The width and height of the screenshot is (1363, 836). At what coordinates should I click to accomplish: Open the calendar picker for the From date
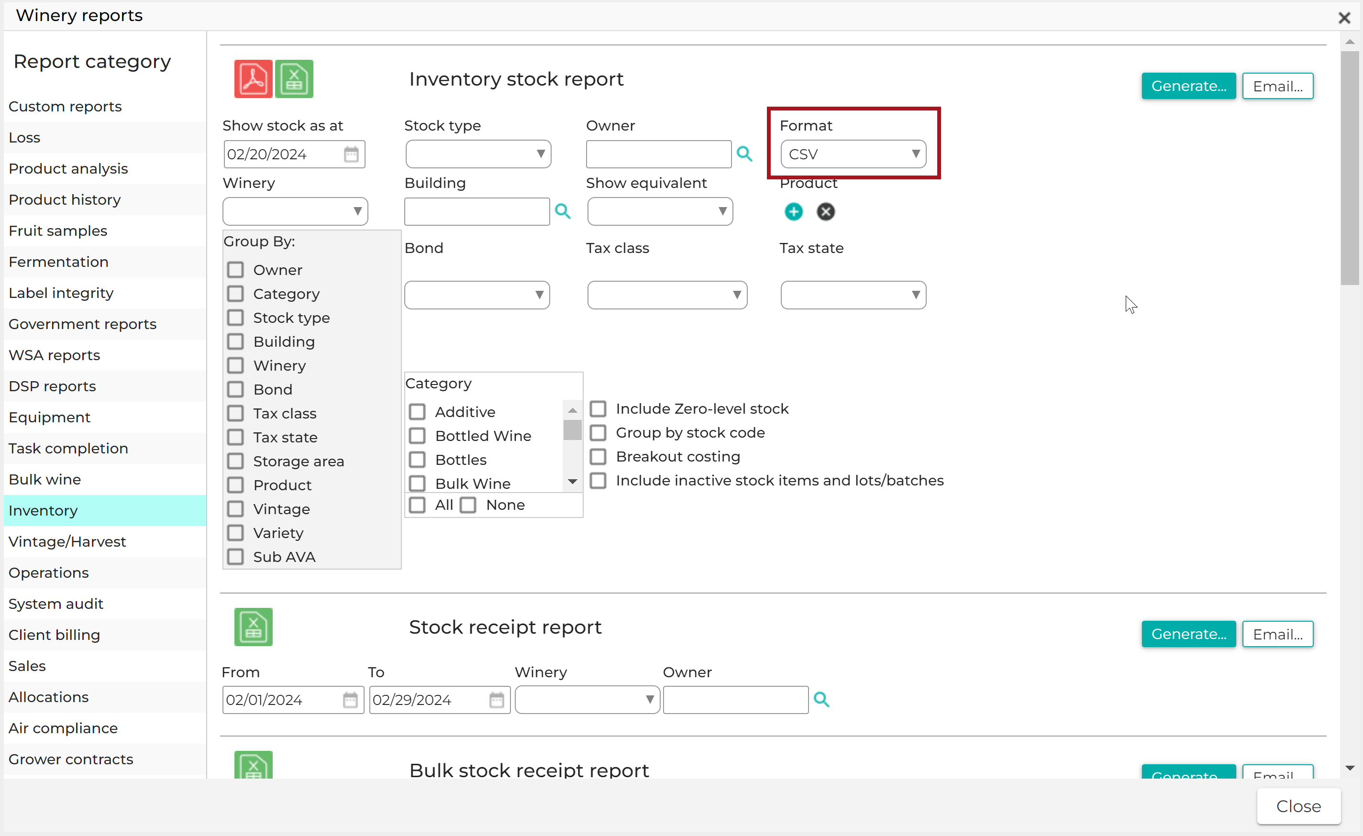click(350, 699)
